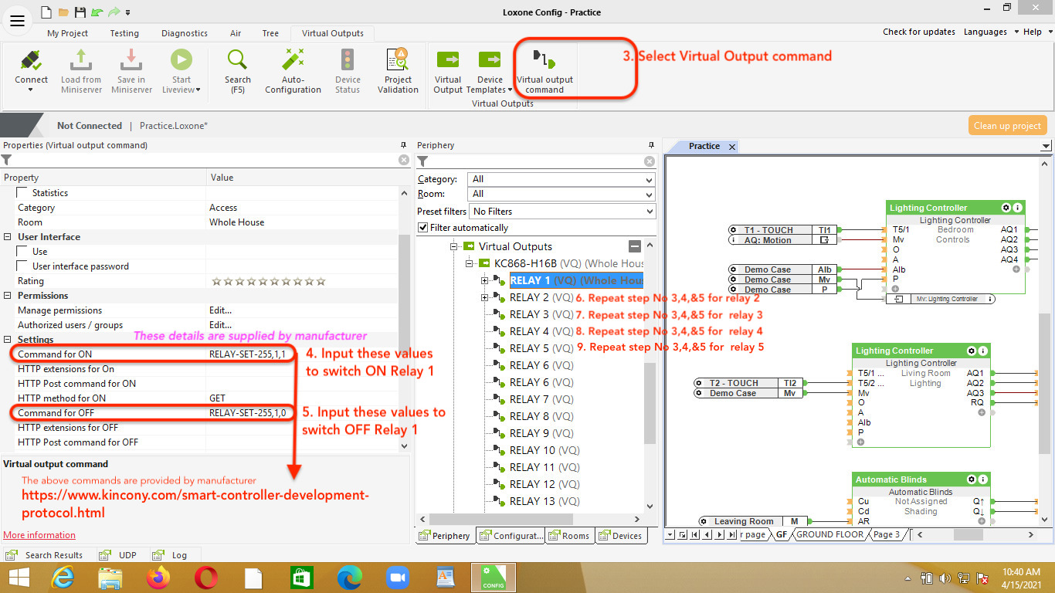Collapse the KC868-H16B tree node
The width and height of the screenshot is (1055, 593).
(x=468, y=263)
